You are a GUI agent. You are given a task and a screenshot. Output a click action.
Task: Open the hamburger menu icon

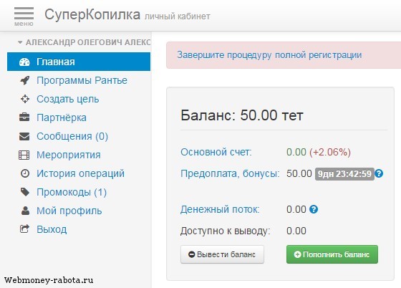click(24, 16)
